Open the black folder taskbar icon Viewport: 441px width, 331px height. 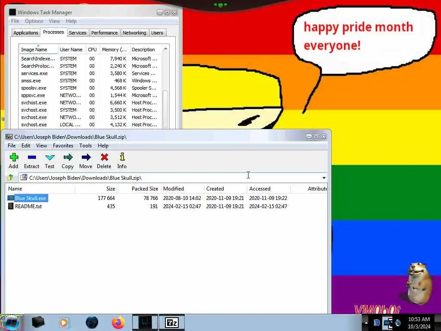coord(38,322)
